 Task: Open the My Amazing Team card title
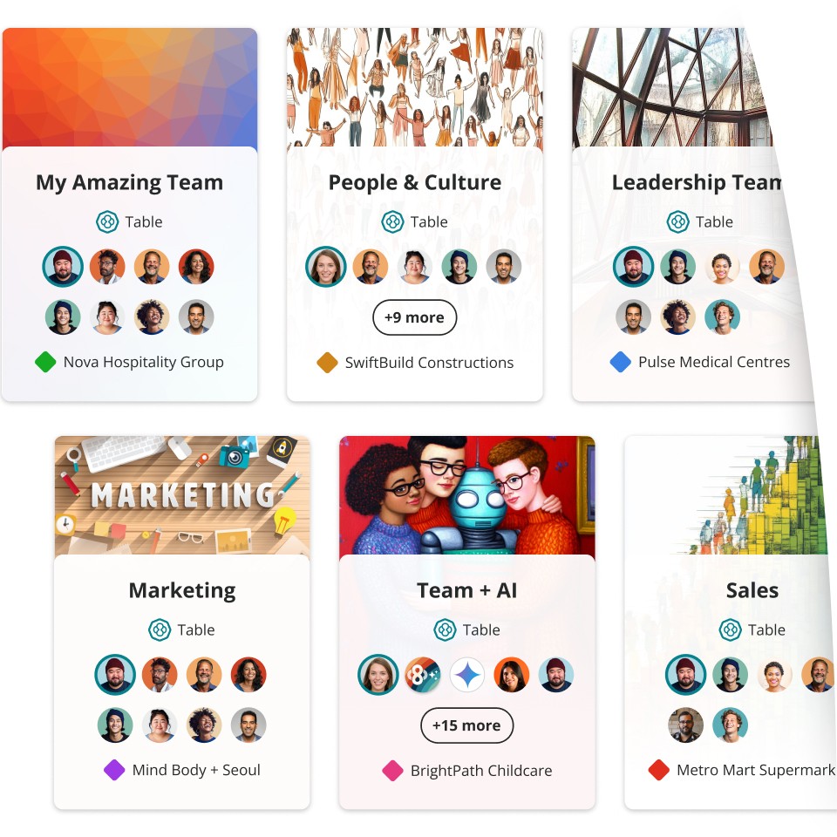[x=130, y=182]
